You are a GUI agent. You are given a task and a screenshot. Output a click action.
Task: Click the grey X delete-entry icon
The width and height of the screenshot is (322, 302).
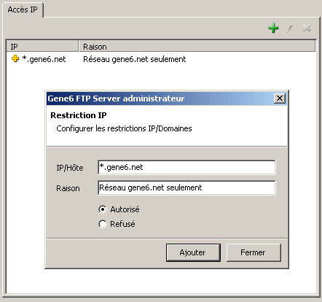pos(307,28)
